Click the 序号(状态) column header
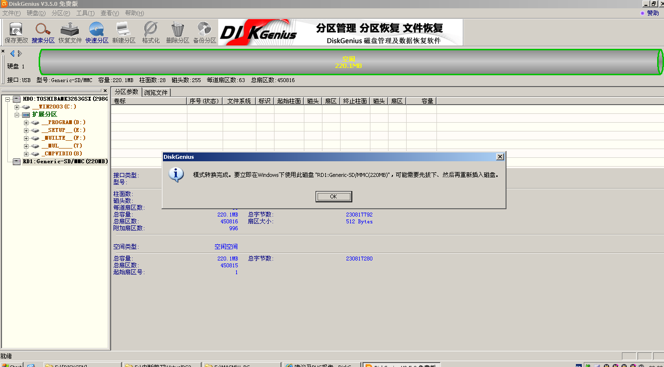Screen dimensions: 664x367 (205, 101)
